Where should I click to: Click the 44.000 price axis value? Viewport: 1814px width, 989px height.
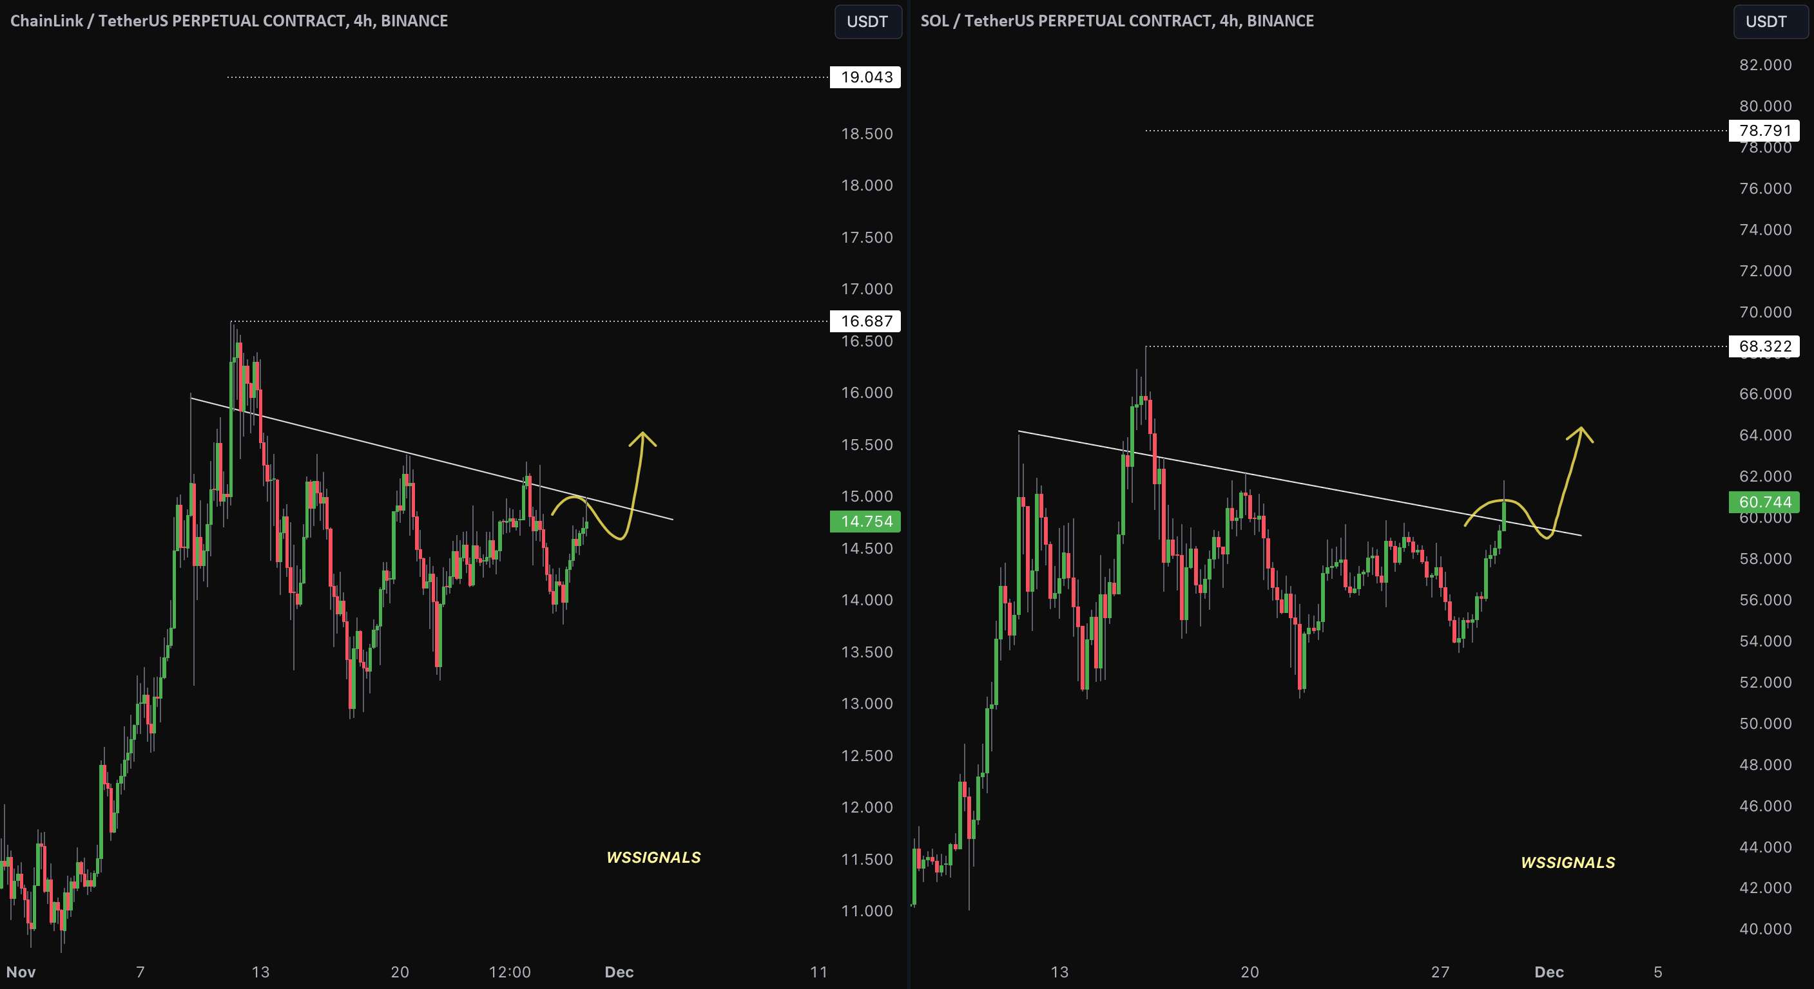(1766, 847)
